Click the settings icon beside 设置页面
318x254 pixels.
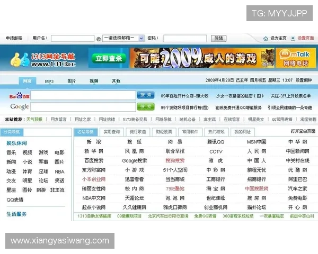pyautogui.click(x=293, y=38)
